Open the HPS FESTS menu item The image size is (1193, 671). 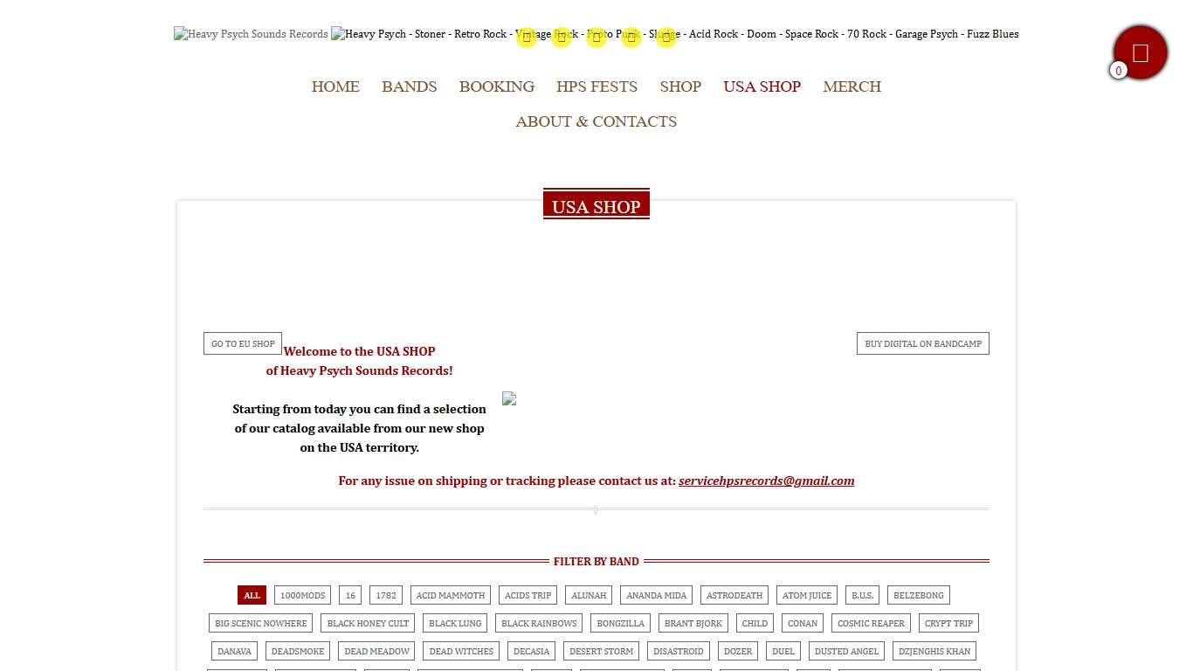click(596, 86)
